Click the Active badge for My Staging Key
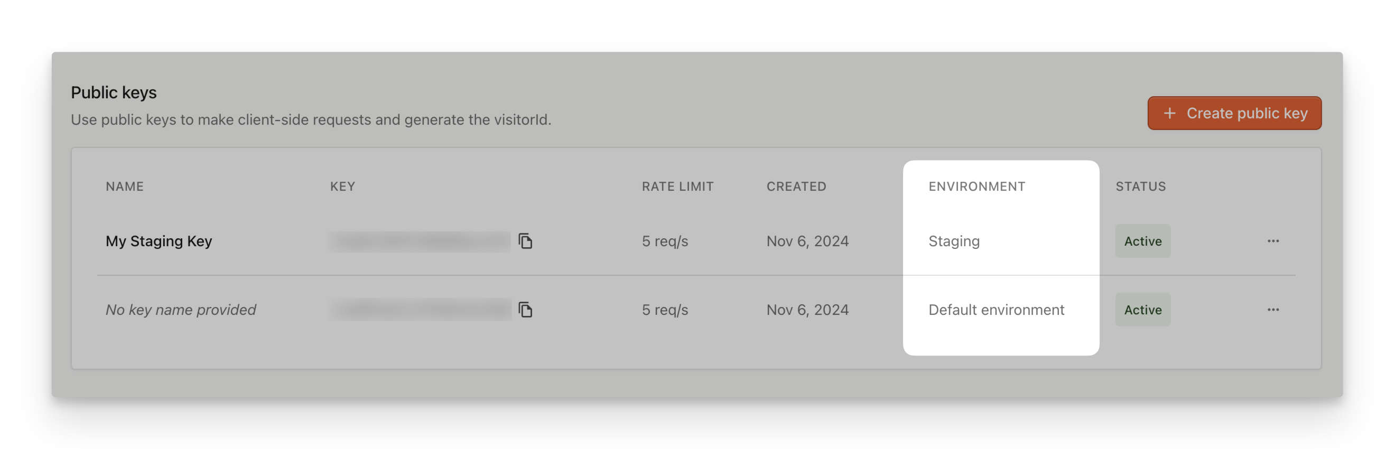 [x=1142, y=241]
